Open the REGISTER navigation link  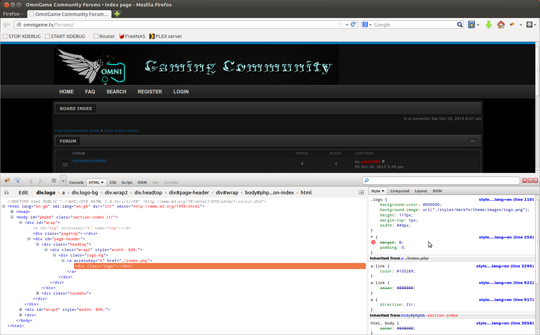[150, 92]
